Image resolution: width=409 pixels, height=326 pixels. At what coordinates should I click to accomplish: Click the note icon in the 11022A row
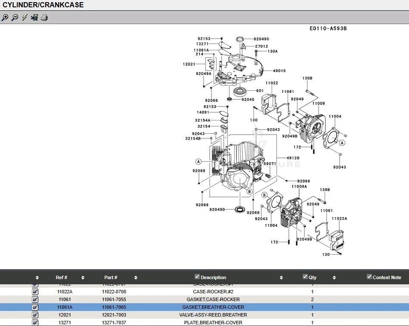pyautogui.click(x=35, y=292)
